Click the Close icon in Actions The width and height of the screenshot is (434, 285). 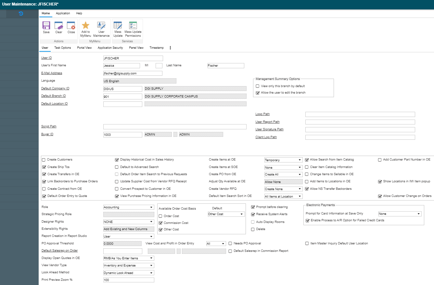point(71,26)
